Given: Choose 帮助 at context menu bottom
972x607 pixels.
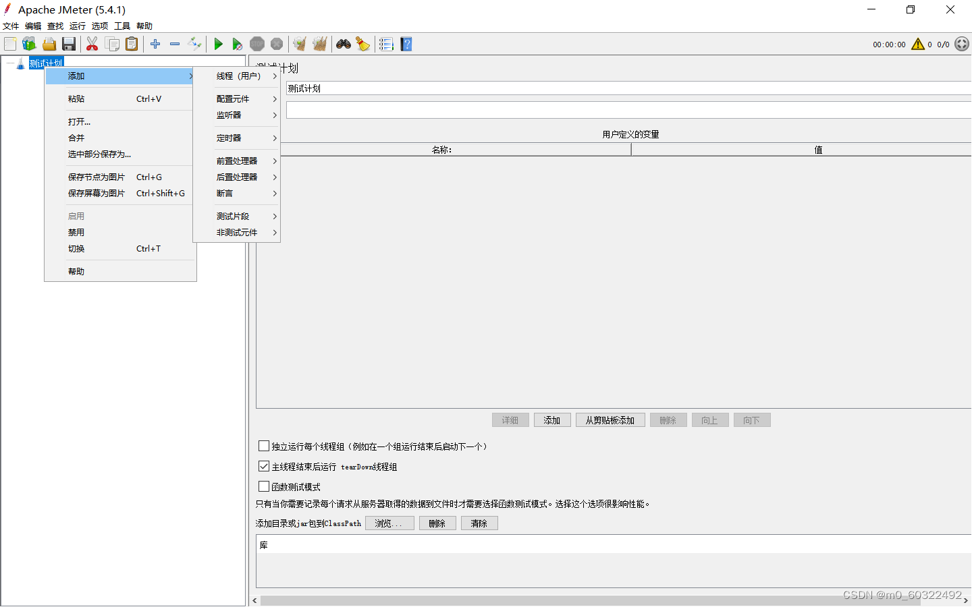Looking at the screenshot, I should [x=119, y=272].
